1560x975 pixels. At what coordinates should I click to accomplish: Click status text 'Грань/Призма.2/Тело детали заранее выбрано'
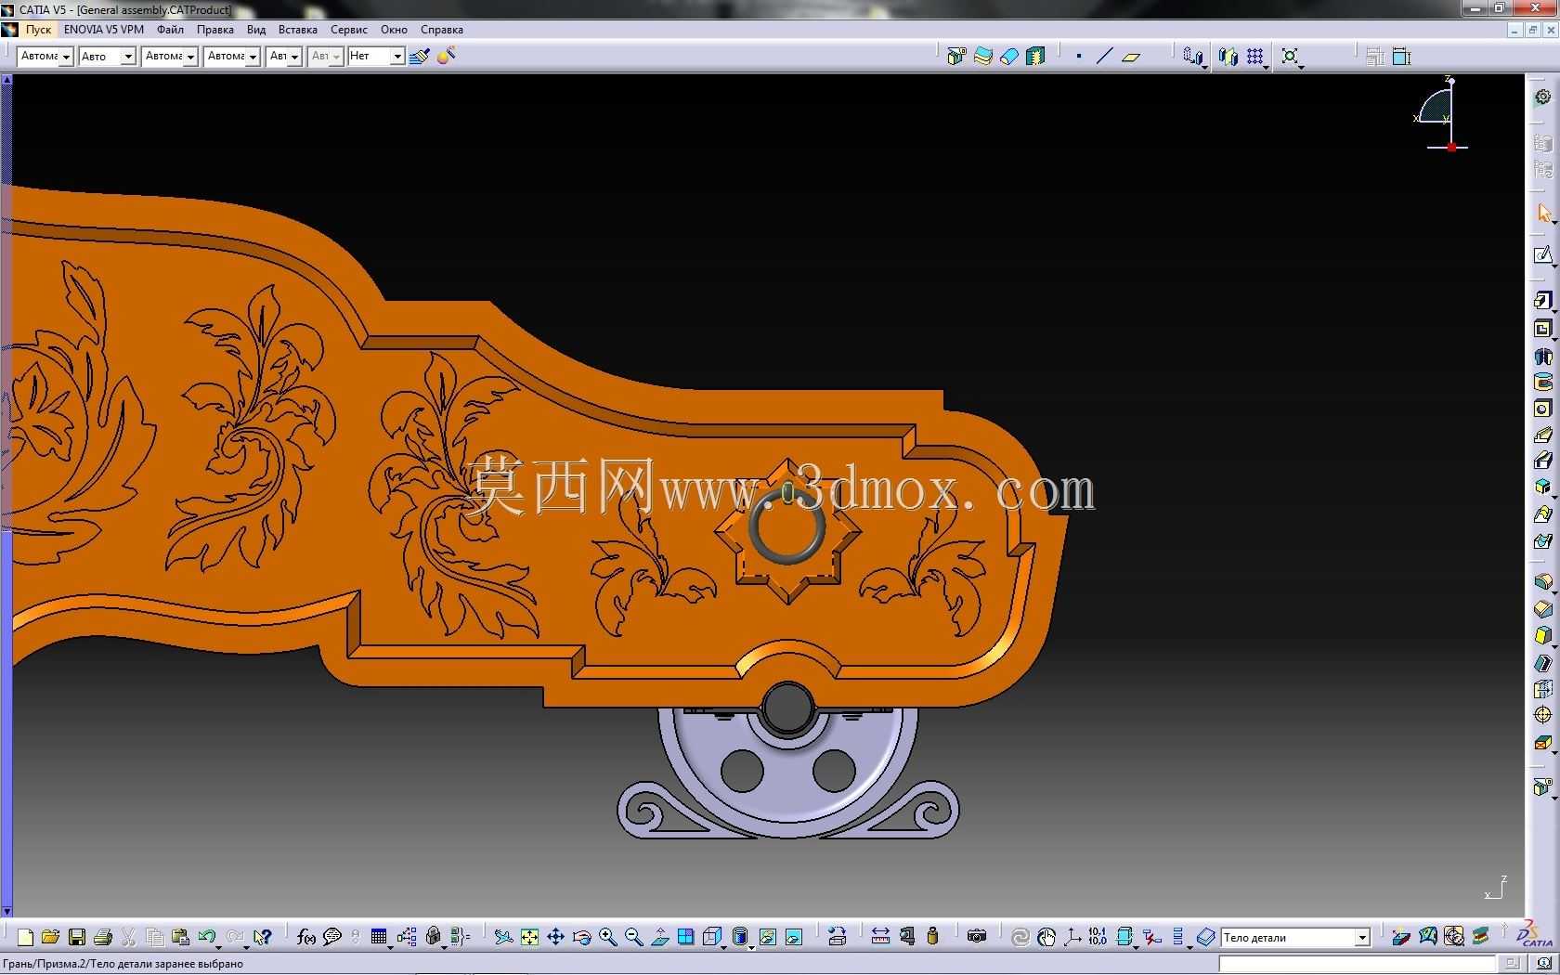(x=123, y=964)
